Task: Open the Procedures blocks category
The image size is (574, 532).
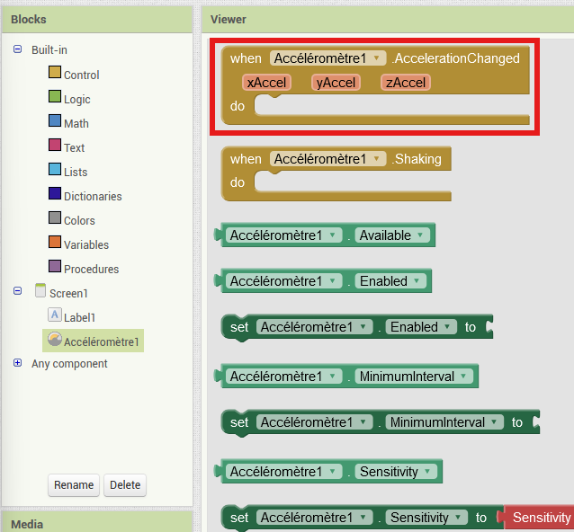Action: [91, 270]
